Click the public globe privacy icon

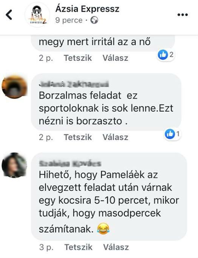tap(94, 20)
